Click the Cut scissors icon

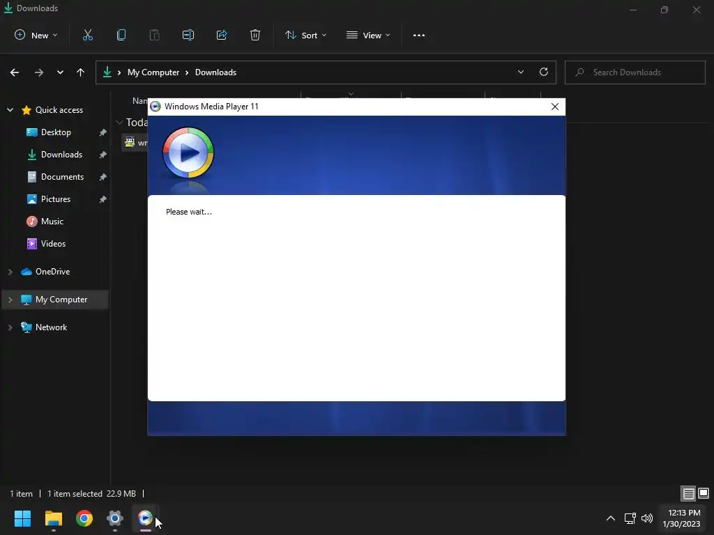[x=87, y=35]
